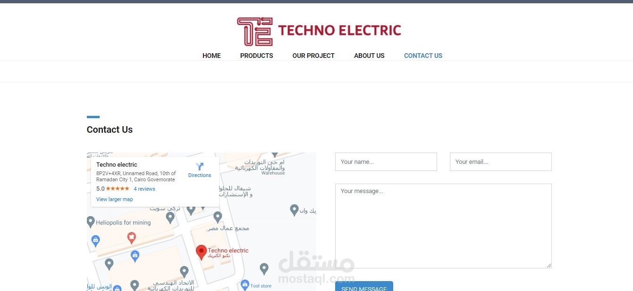The image size is (633, 291).
Task: Click the View larger map link
Action: [115, 199]
